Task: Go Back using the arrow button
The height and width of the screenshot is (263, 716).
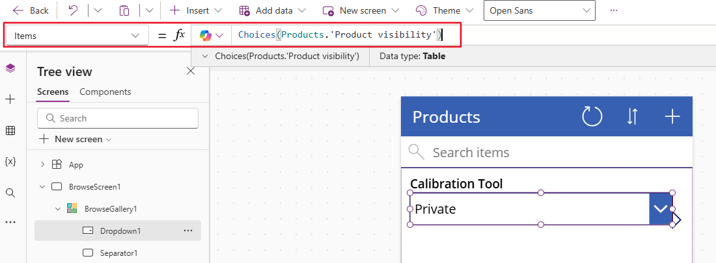Action: (x=31, y=10)
